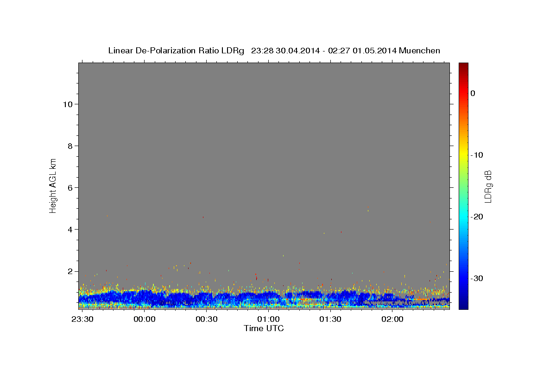Click the height label 10
556x371 pixels.
(x=67, y=104)
